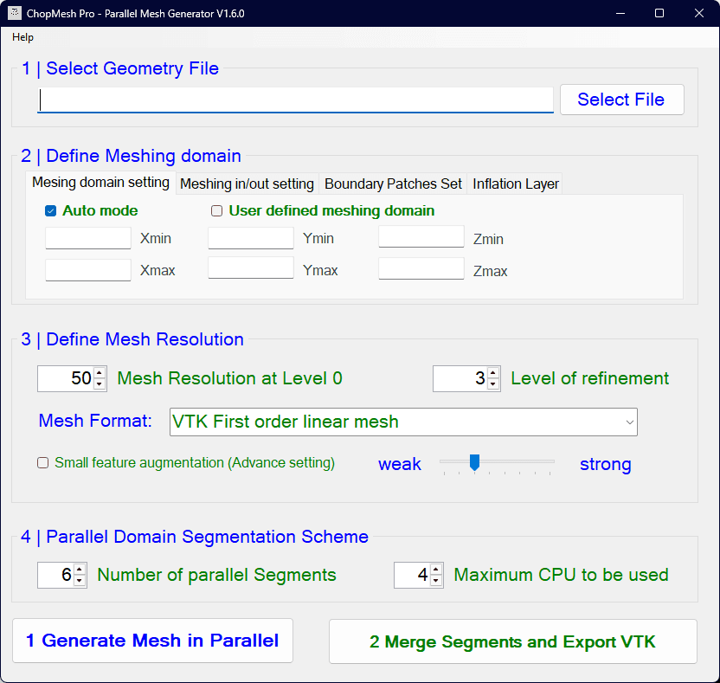The width and height of the screenshot is (720, 683).
Task: Open the Mesh Format dropdown
Action: [403, 422]
